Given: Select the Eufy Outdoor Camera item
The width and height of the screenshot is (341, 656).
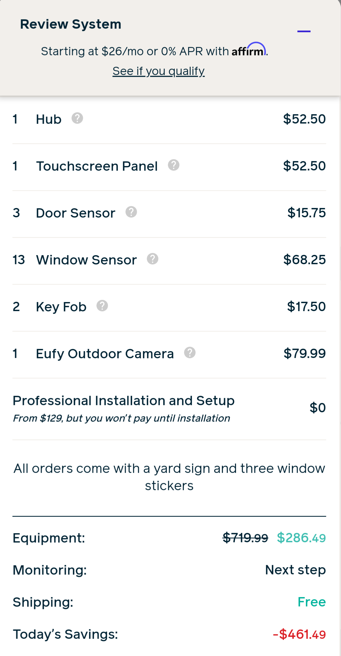Looking at the screenshot, I should point(105,354).
